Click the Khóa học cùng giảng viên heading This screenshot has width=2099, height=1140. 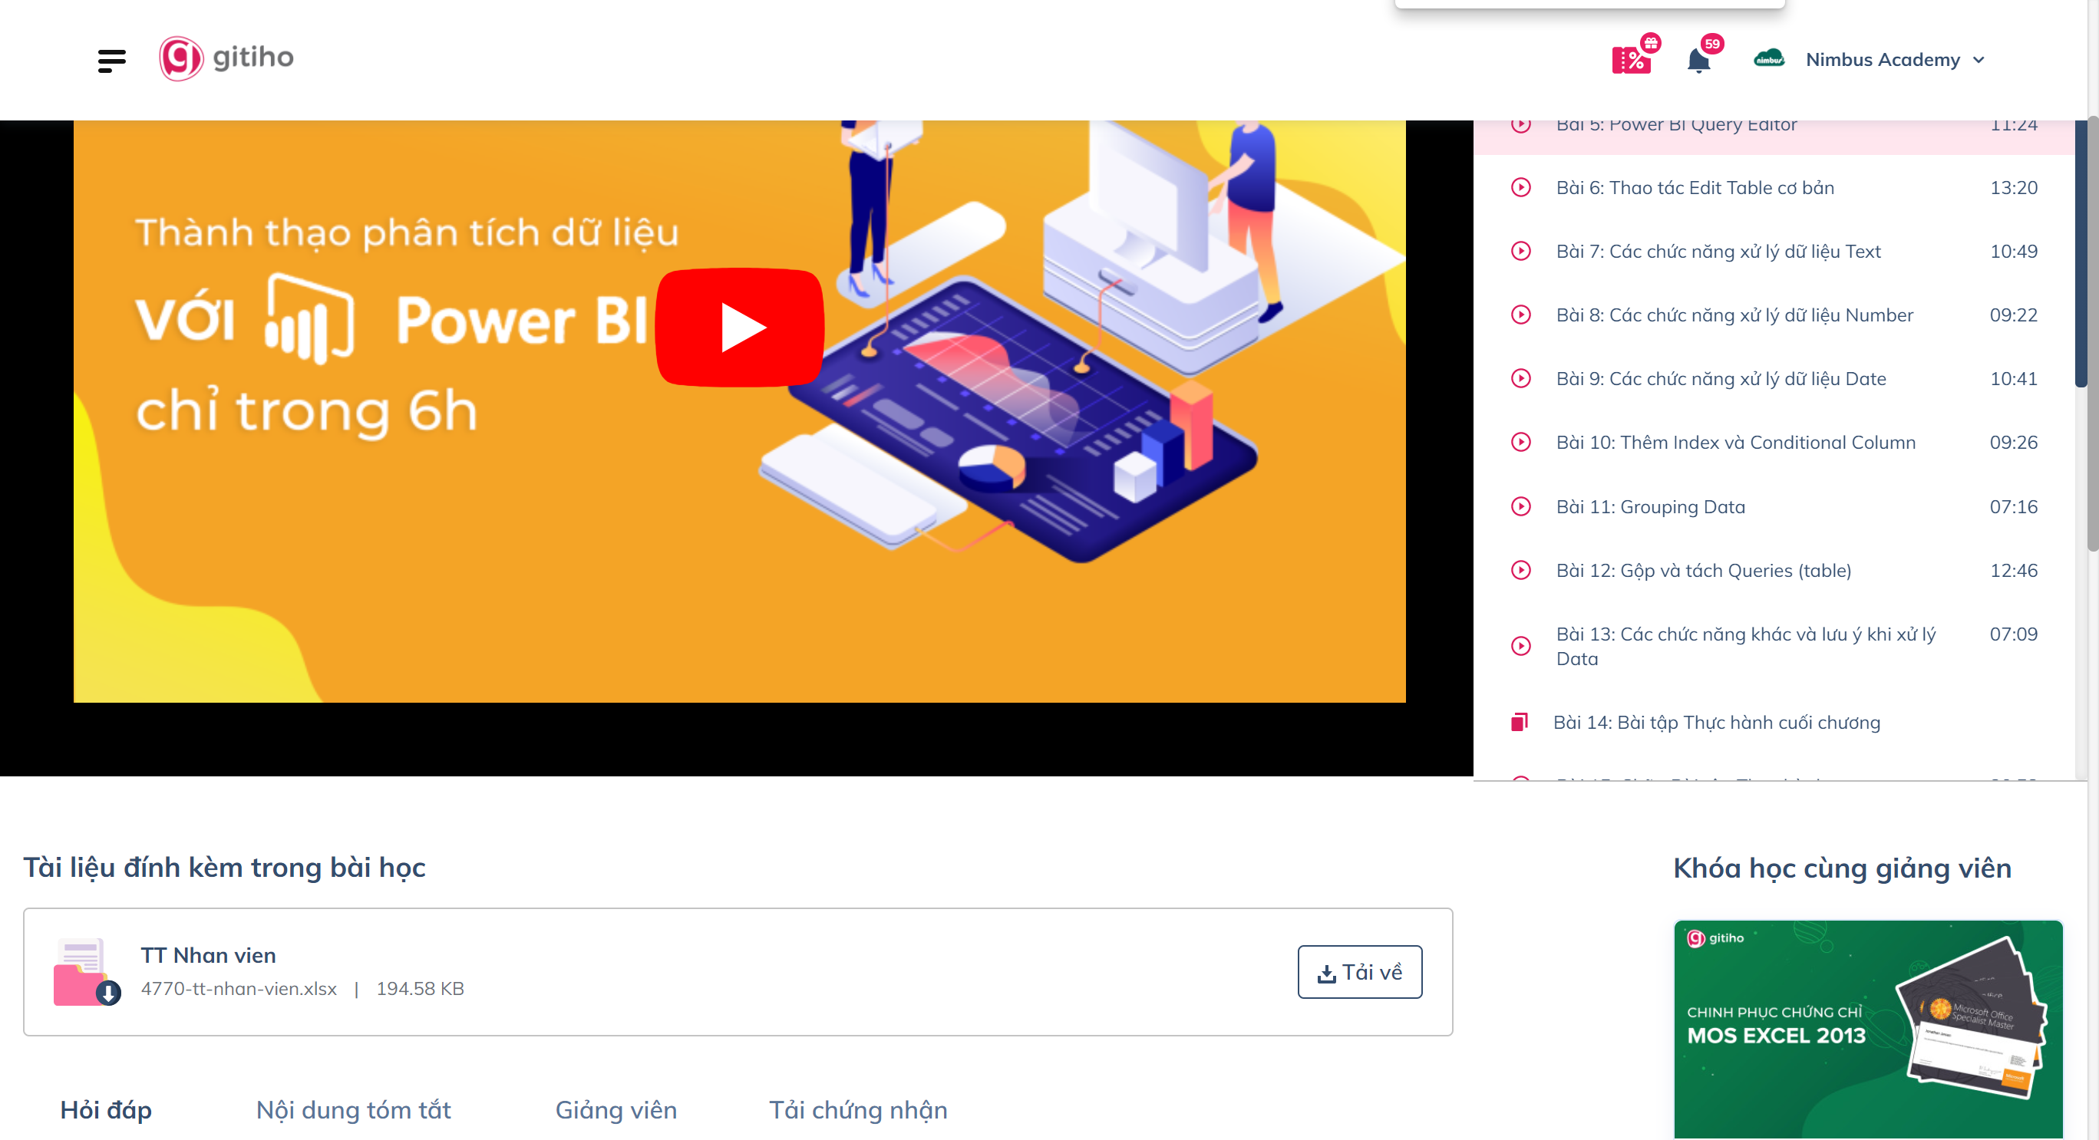pos(1843,868)
